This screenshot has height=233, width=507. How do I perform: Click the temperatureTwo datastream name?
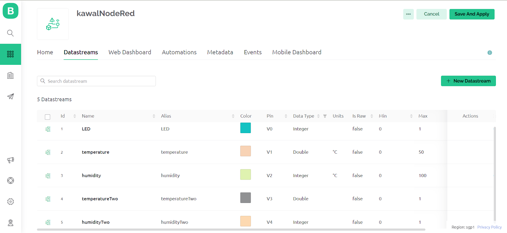100,199
